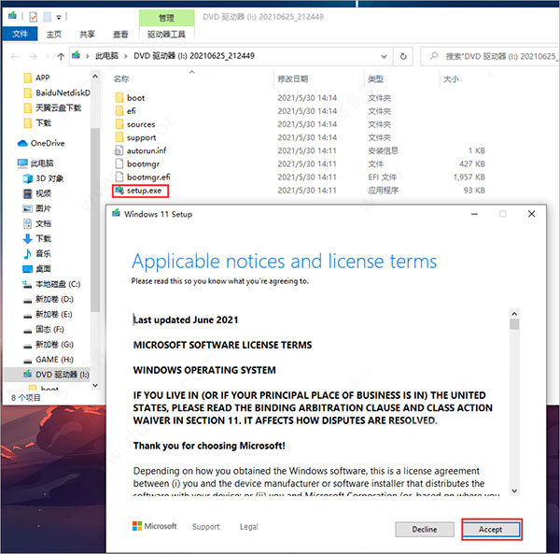Click the up-arrow parent folder icon

[61, 56]
